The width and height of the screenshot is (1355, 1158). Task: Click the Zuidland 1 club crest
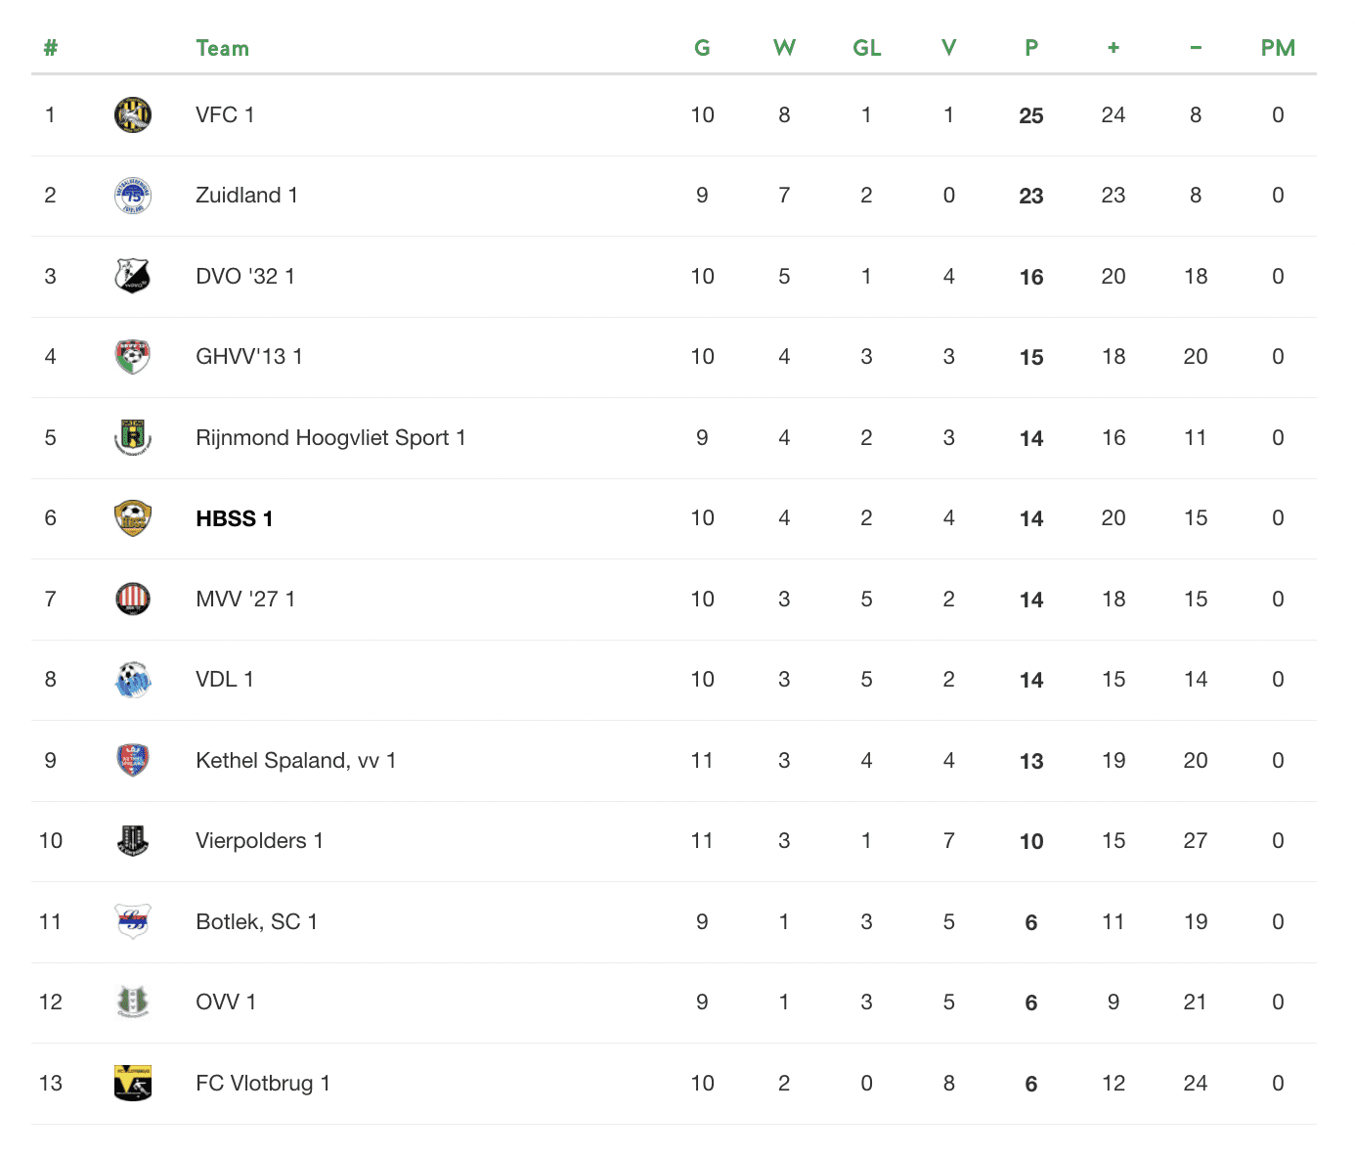pyautogui.click(x=133, y=196)
